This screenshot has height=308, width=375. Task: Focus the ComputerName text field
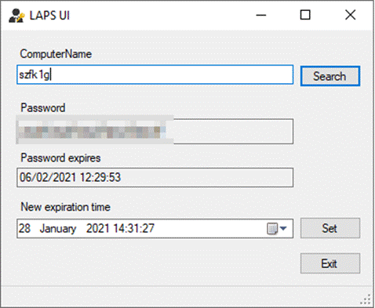[155, 74]
